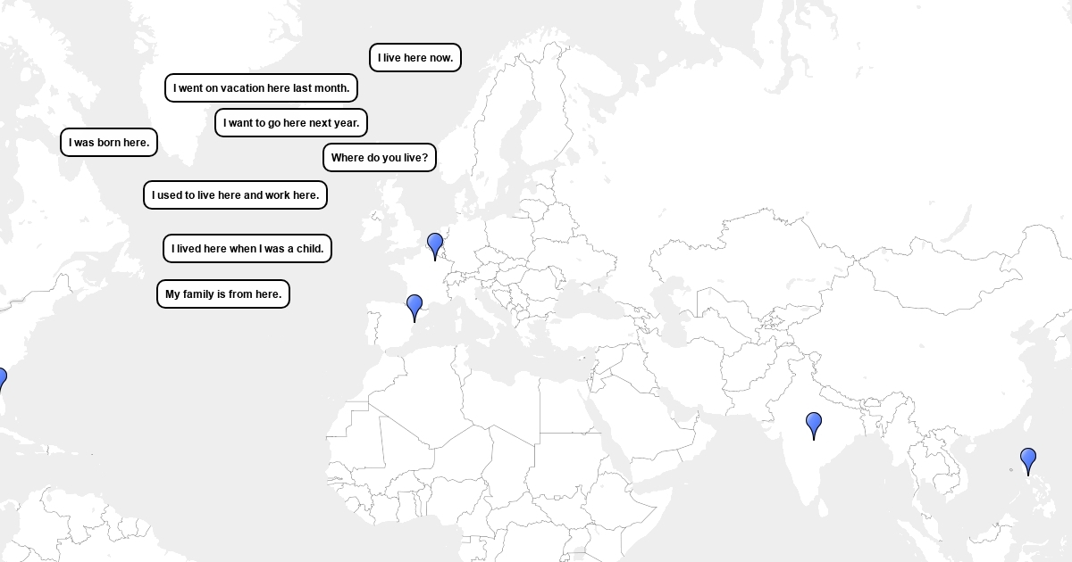Screen dimensions: 1072x562
Task: Click the map pin over Belgium
Action: click(435, 244)
